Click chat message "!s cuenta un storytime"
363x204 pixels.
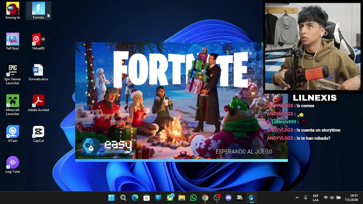[318, 130]
